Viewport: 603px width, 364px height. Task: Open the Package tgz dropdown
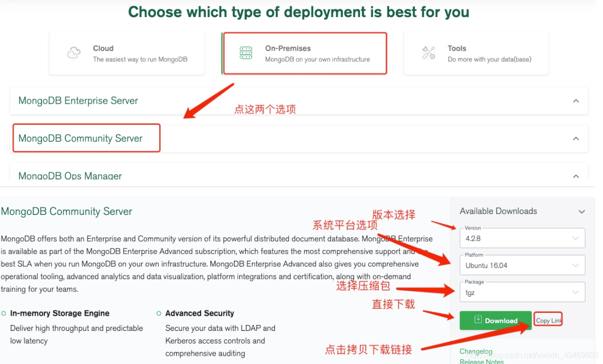[x=522, y=292]
